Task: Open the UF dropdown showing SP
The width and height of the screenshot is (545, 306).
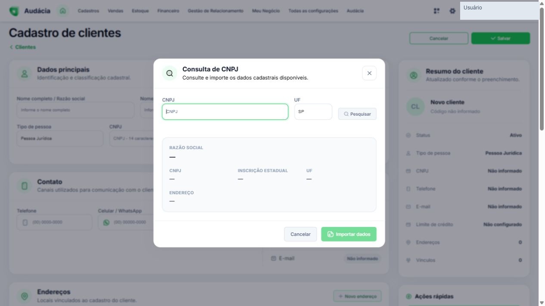Action: point(313,112)
